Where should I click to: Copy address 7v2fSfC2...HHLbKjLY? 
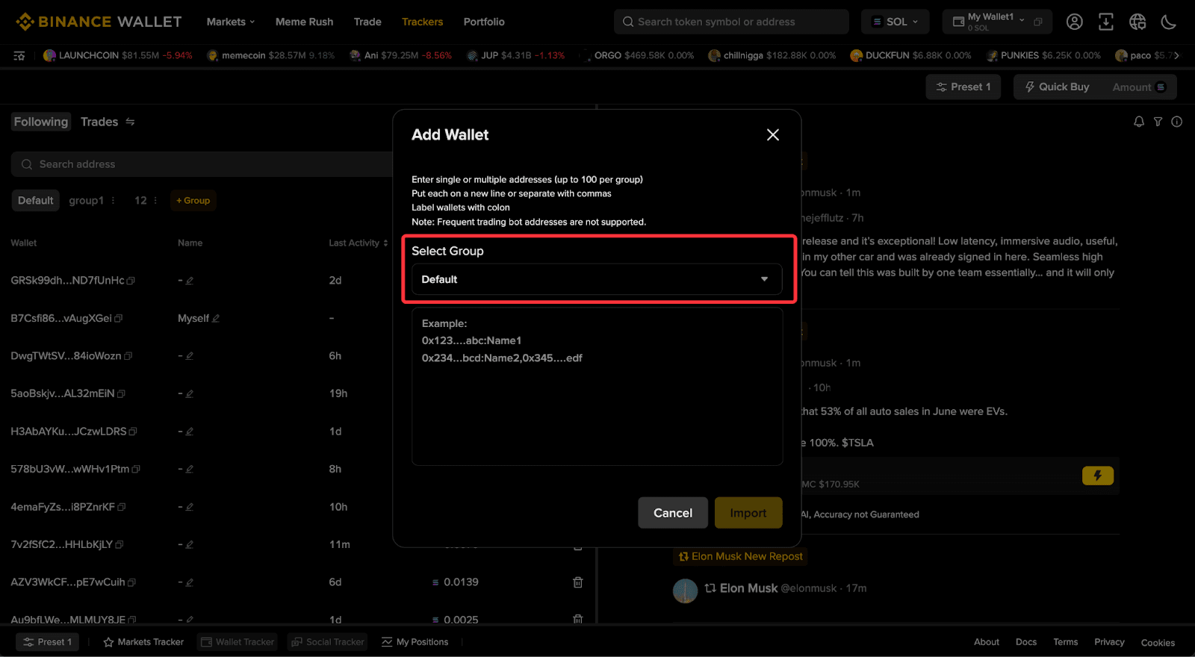tap(119, 545)
